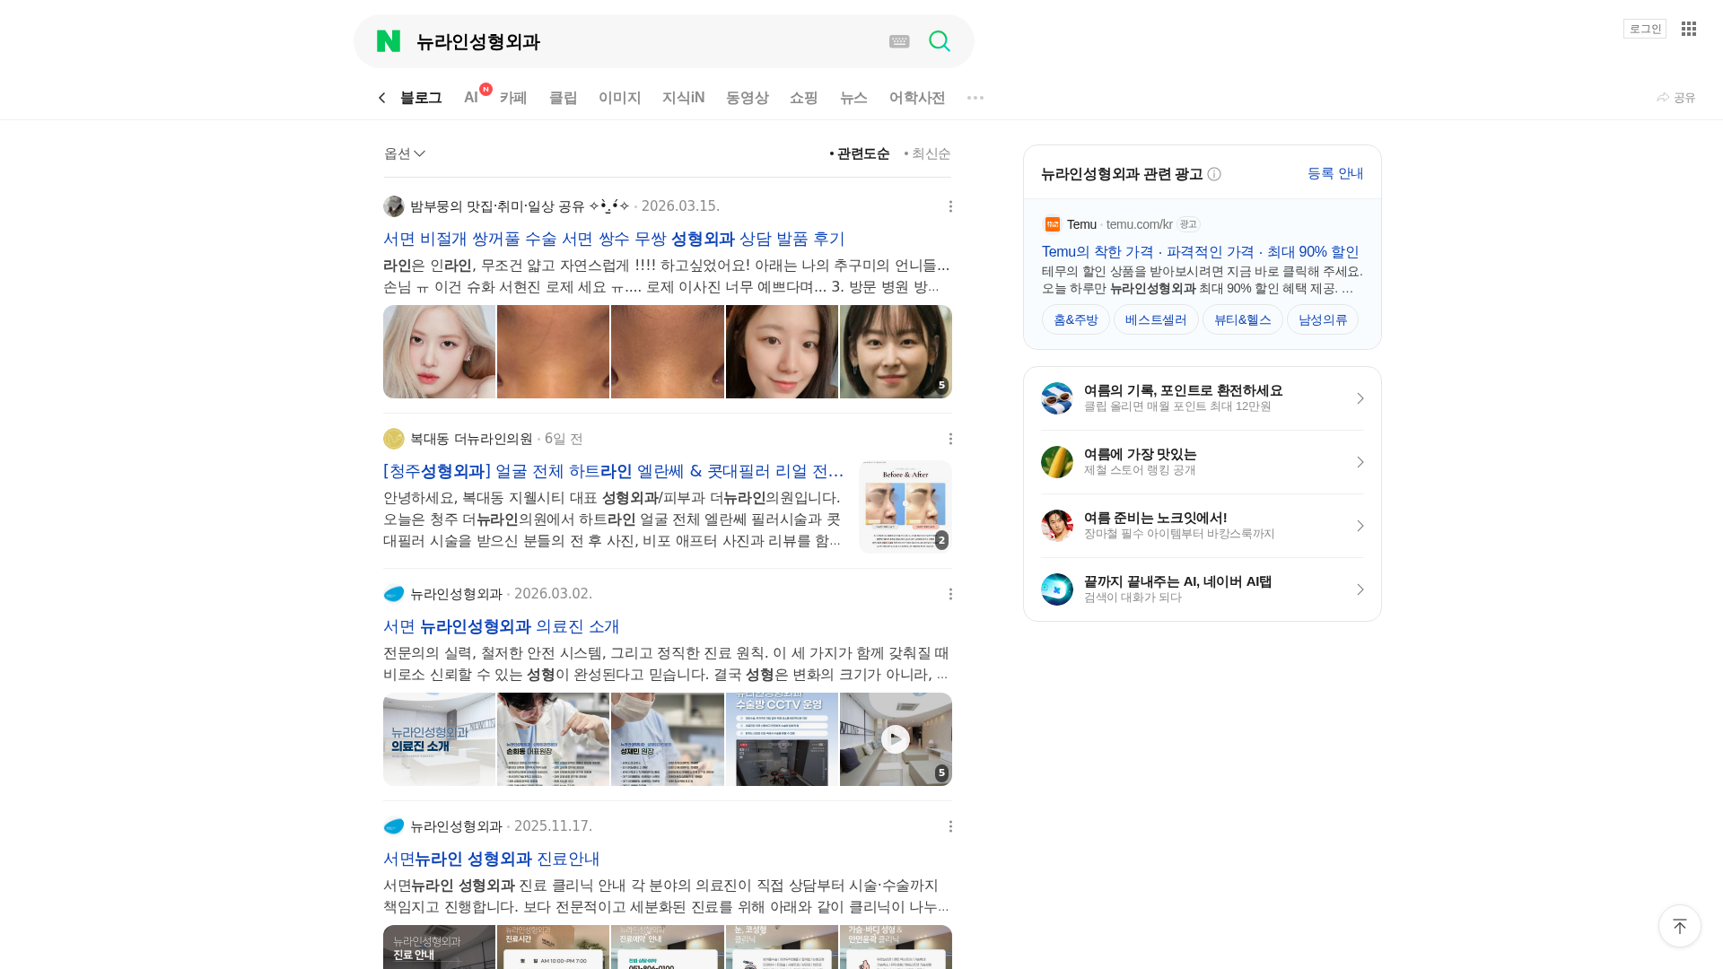Open the 서면 뉴라인성형외과 의료진 소개 post
Screen dimensions: 1723x969
(x=502, y=626)
